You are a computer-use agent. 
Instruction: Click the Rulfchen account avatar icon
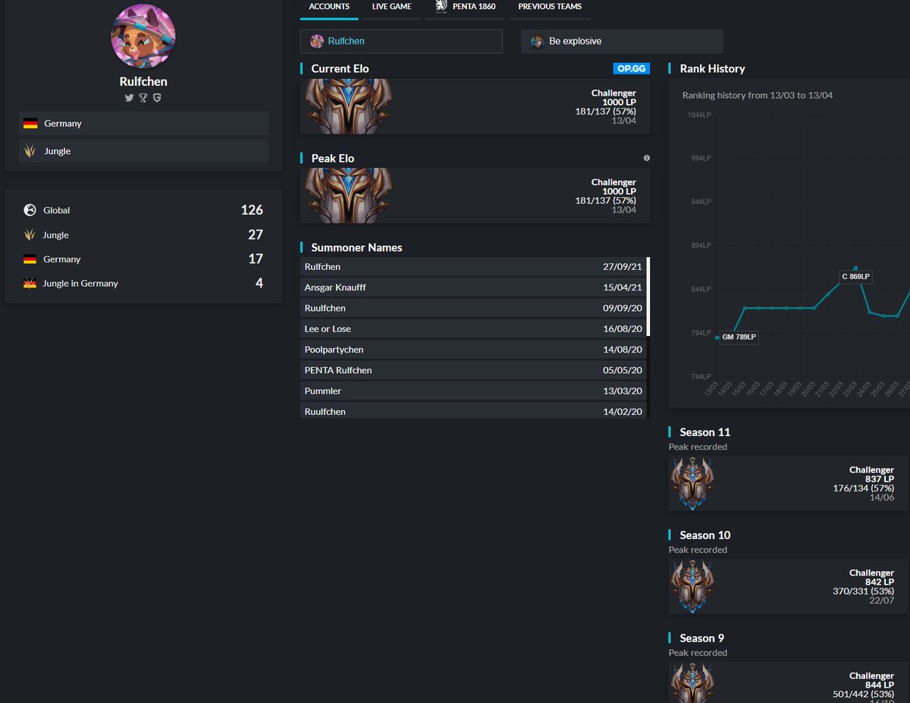316,41
